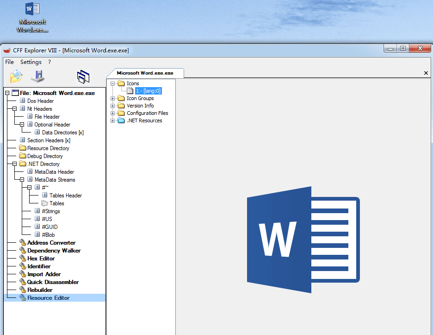The image size is (433, 335).
Task: Select the Resource Editor tool
Action: tap(48, 298)
